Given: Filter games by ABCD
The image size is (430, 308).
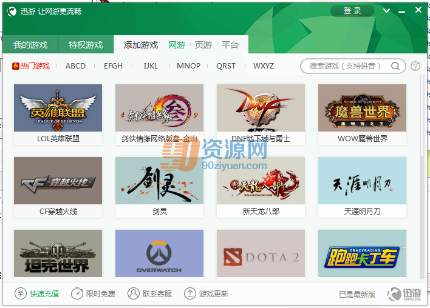Looking at the screenshot, I should tap(75, 66).
